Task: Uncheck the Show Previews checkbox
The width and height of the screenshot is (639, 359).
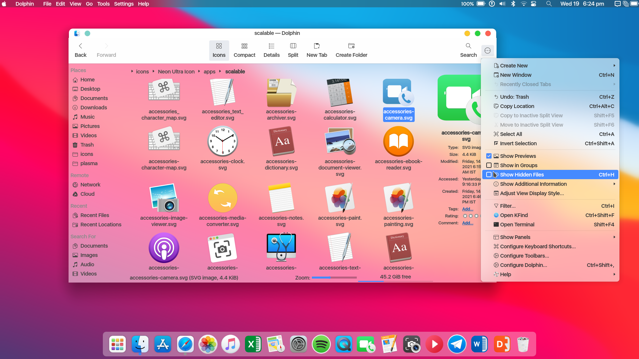Action: tap(489, 156)
